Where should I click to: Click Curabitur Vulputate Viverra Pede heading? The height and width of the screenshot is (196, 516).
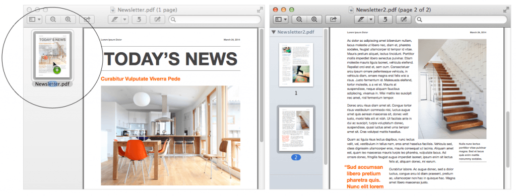coord(141,79)
